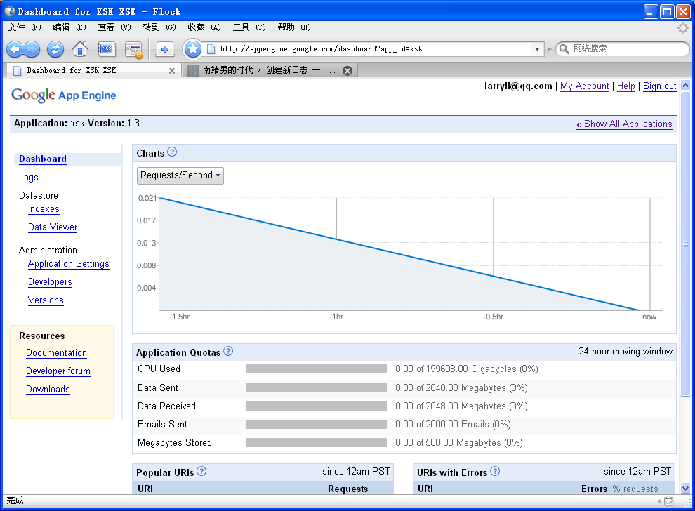Viewport: 695px width, 511px height.
Task: Open the Downloads resource link
Action: pyautogui.click(x=48, y=390)
